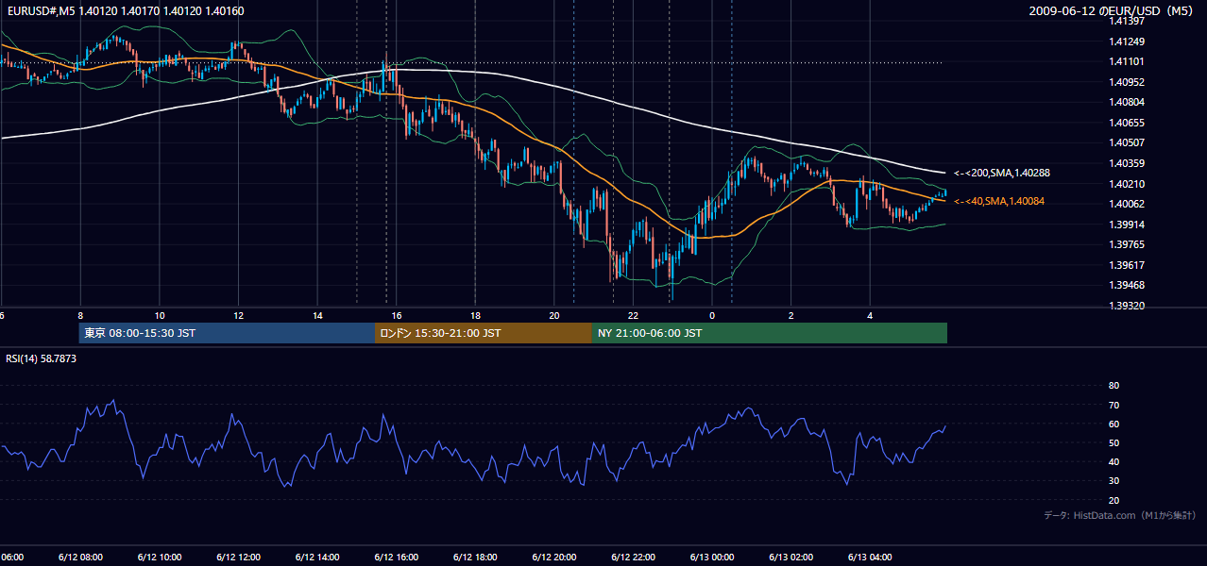1207x566 pixels.
Task: Click the RSI 20 level label
Action: 1113,500
